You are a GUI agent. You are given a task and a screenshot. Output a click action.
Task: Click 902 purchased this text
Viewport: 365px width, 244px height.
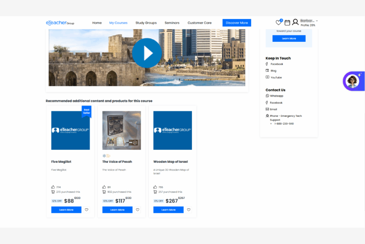(119, 192)
